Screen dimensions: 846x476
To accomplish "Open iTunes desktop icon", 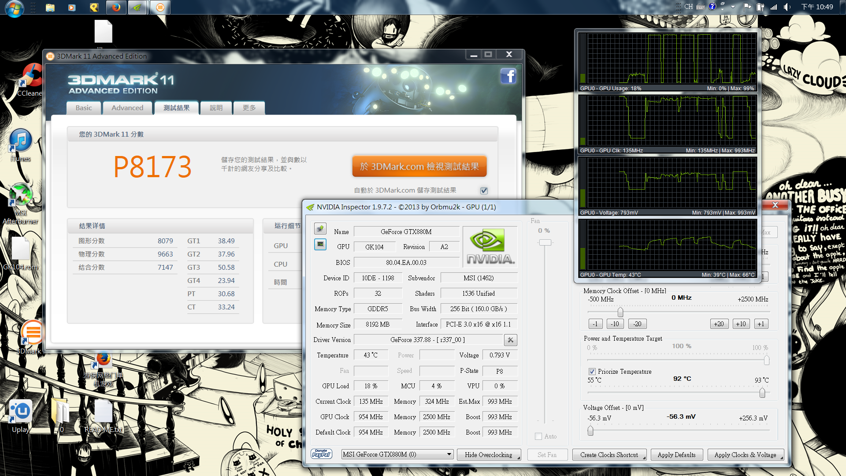I will (20, 145).
